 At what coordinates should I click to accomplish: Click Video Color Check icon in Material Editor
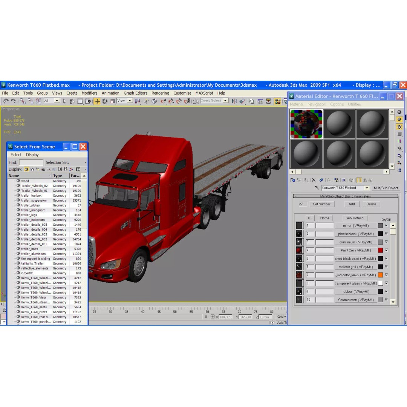point(399,141)
